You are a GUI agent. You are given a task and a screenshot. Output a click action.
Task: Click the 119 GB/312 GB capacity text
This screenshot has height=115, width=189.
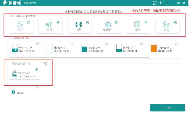click(x=130, y=51)
